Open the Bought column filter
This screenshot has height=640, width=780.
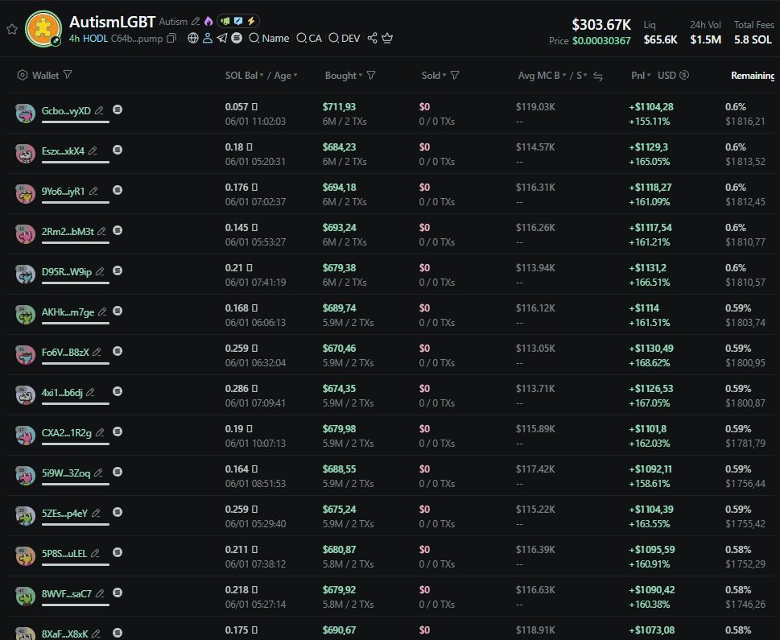tap(371, 75)
